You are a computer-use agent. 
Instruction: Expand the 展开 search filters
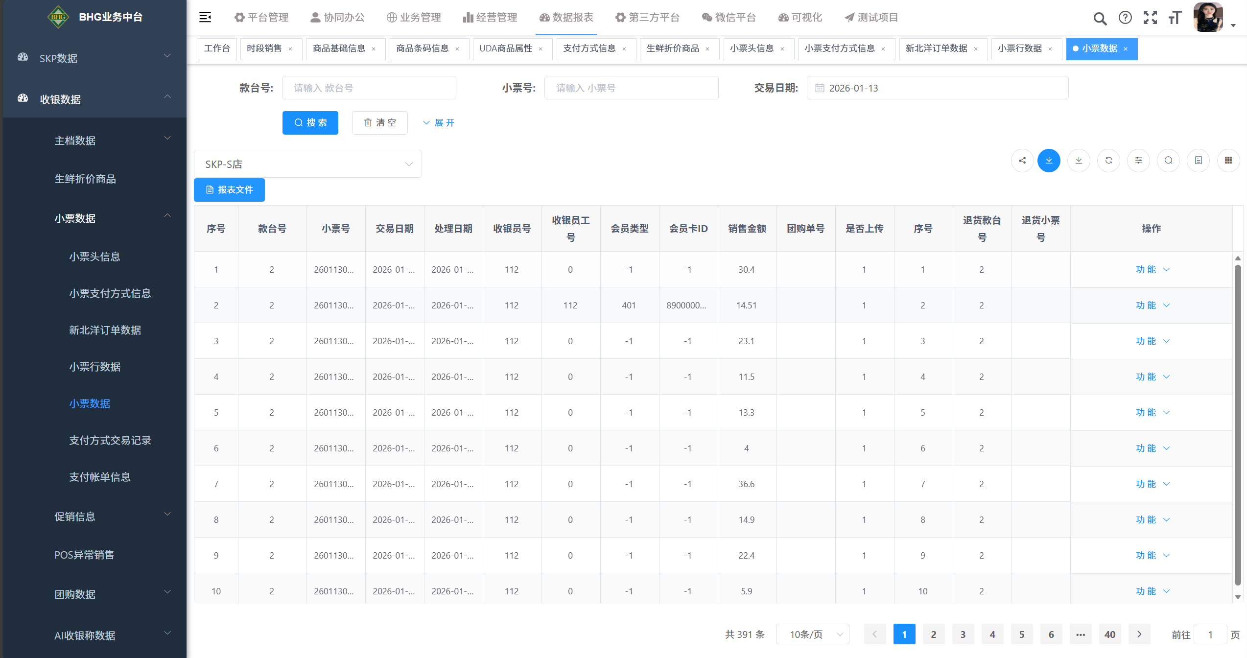pyautogui.click(x=439, y=123)
